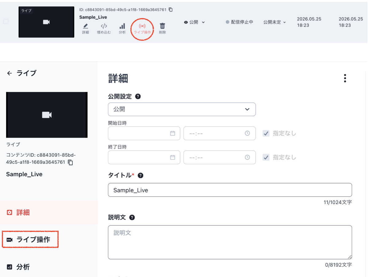Show help for 説明文
The width and height of the screenshot is (368, 277).
[x=132, y=218]
